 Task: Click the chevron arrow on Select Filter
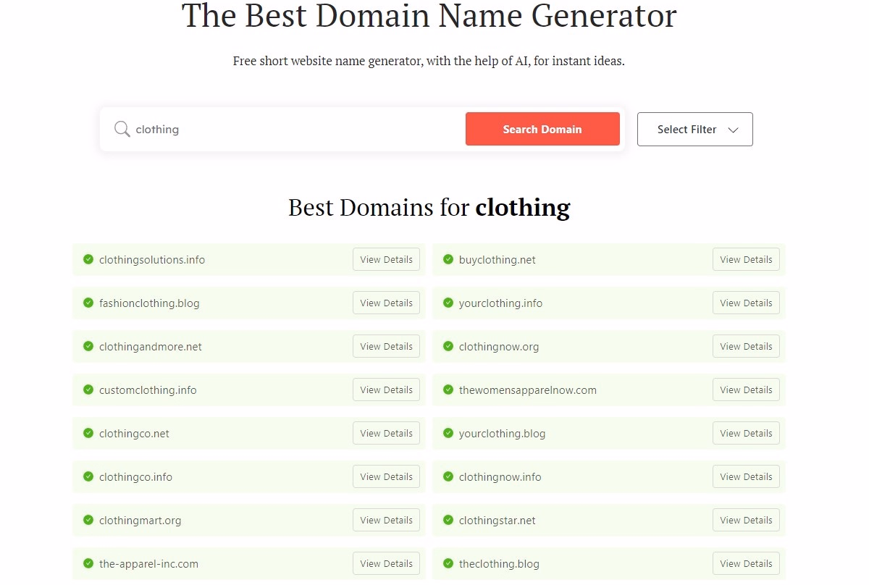734,130
